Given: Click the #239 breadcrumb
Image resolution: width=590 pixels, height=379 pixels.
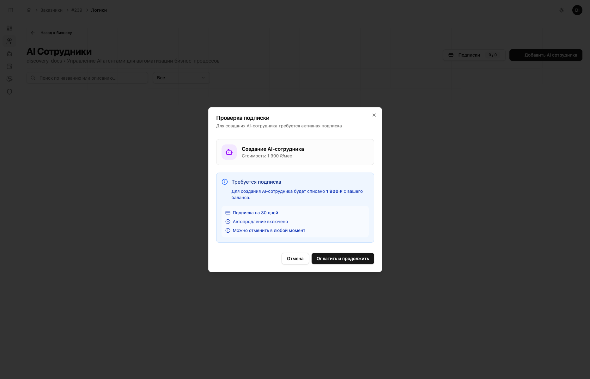Looking at the screenshot, I should (x=77, y=10).
